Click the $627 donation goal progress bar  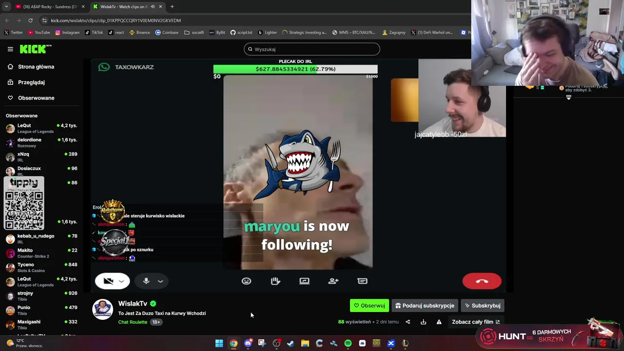pos(295,69)
